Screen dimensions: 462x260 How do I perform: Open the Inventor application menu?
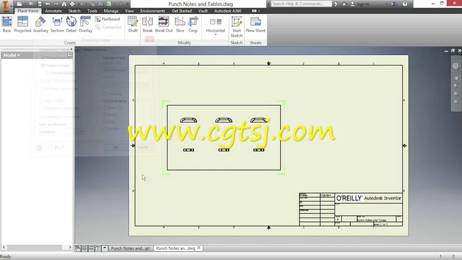coord(5,6)
